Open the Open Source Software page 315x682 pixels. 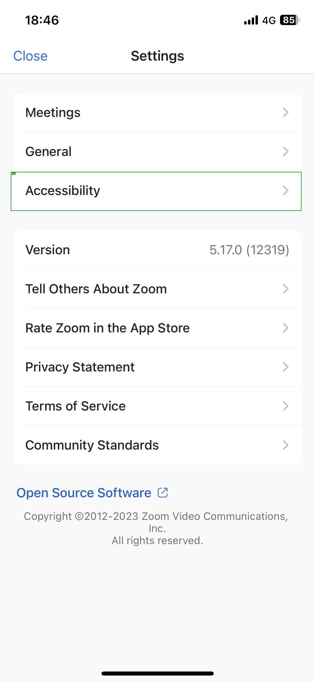tap(84, 492)
